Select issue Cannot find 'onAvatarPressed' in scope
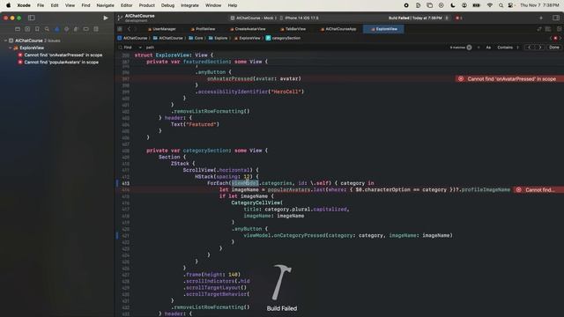Image resolution: width=564 pixels, height=317 pixels. click(60, 55)
